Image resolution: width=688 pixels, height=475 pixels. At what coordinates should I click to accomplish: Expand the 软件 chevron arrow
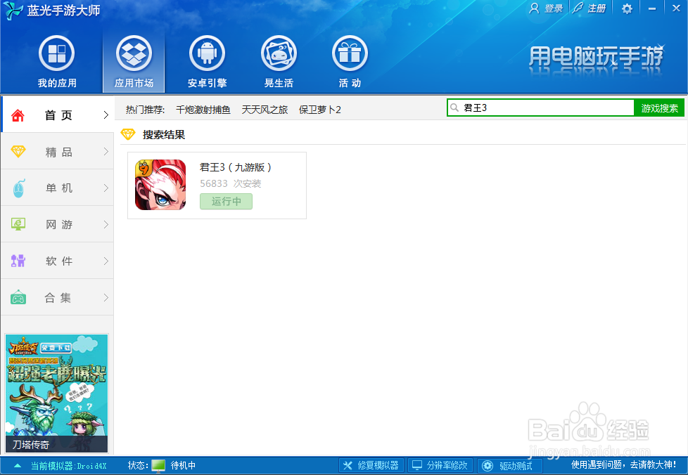pos(106,261)
